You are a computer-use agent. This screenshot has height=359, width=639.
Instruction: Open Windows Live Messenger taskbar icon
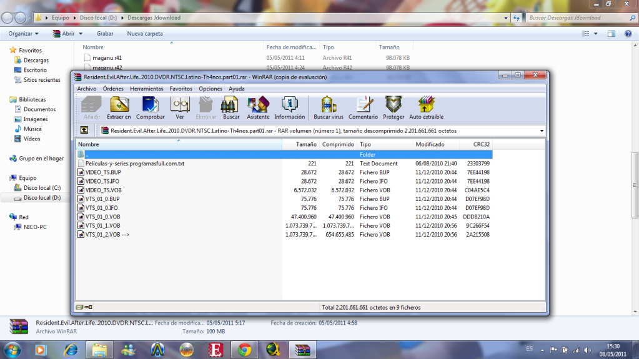pyautogui.click(x=129, y=350)
